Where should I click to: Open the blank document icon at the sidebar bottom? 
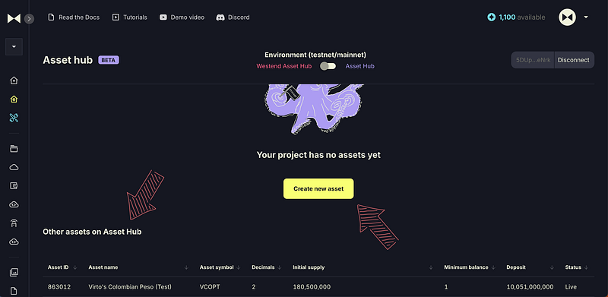tap(14, 291)
